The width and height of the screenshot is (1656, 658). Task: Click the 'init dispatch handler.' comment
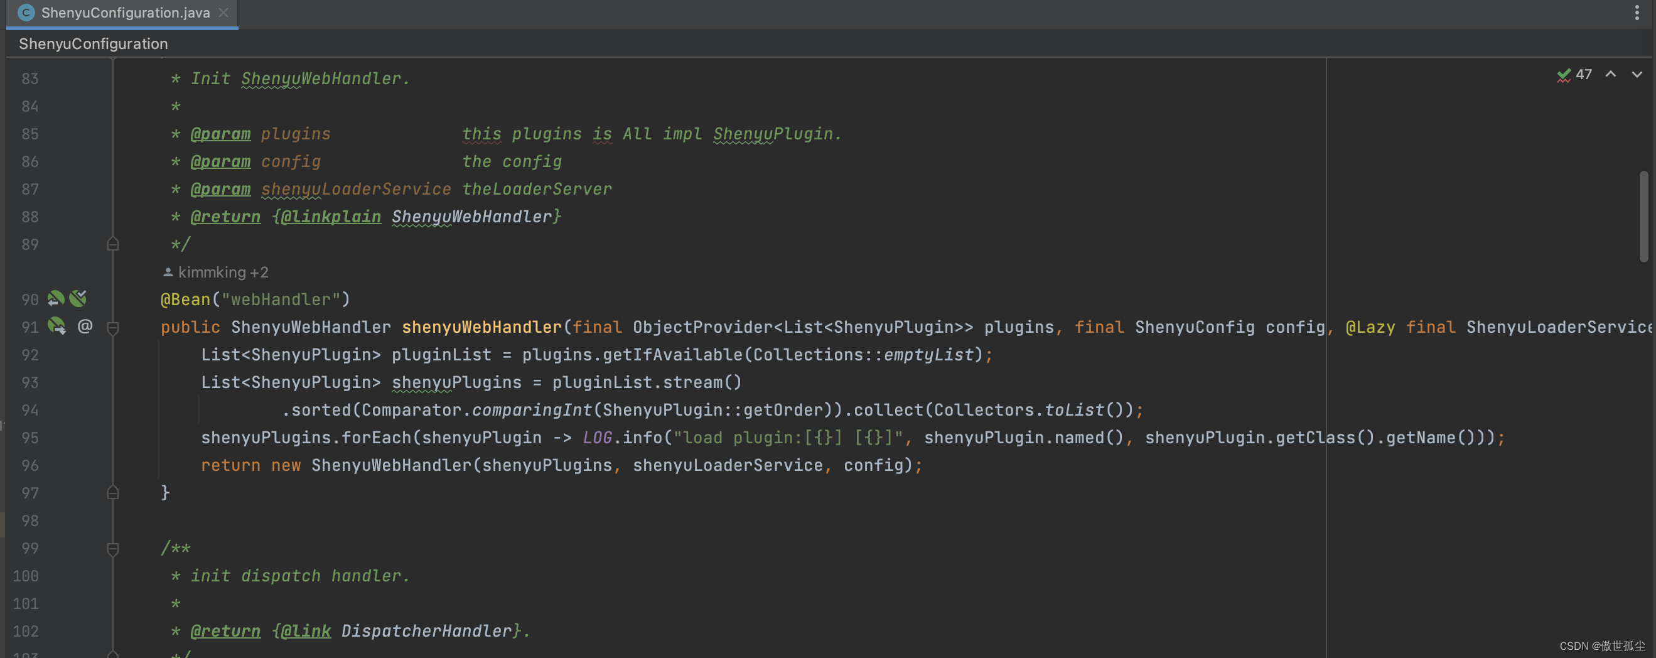[300, 576]
